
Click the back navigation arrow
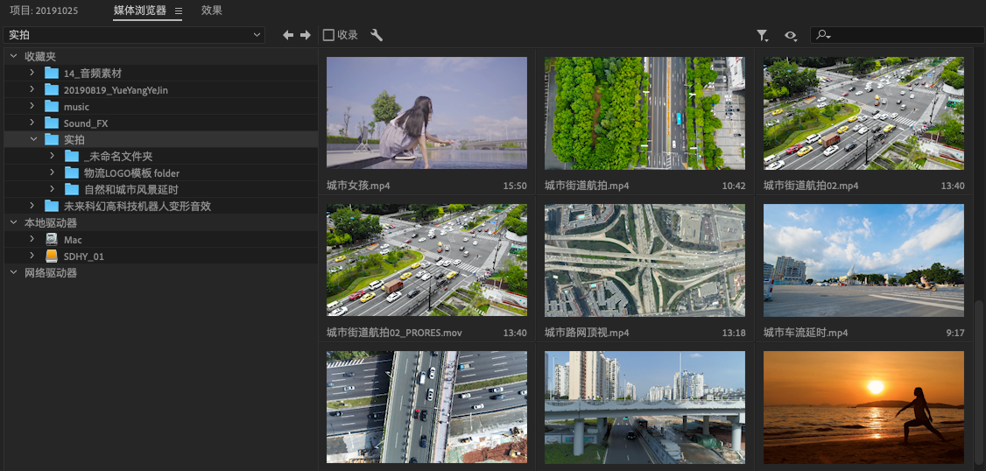(x=288, y=35)
